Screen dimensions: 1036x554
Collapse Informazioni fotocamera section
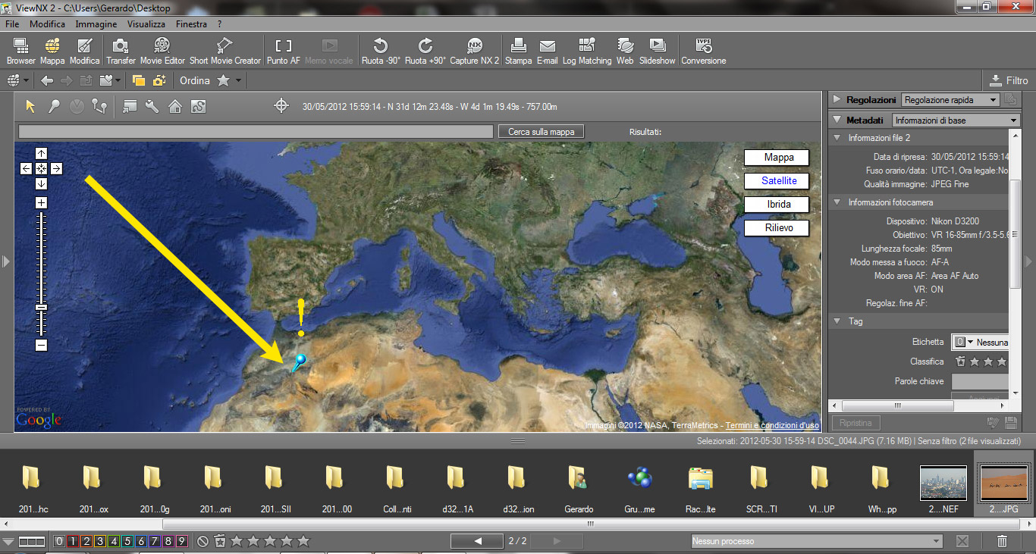(837, 202)
